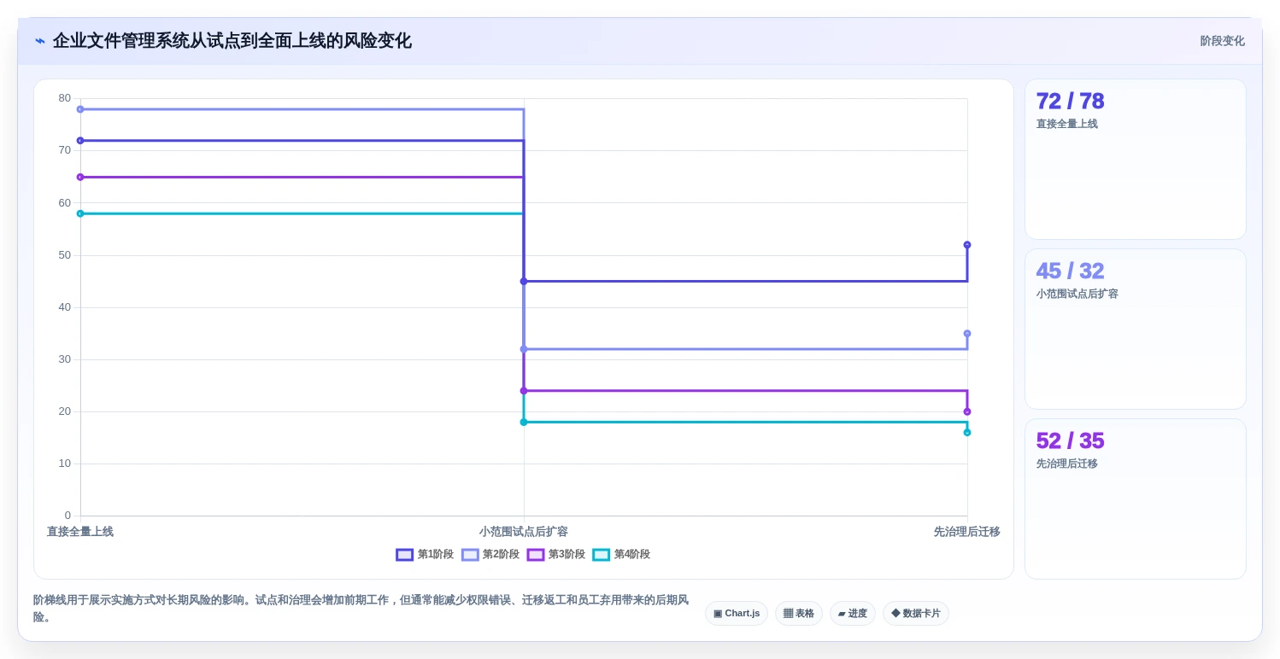Click 第1阶段 end point at 52
Viewport: 1280px width, 659px height.
[x=967, y=245]
